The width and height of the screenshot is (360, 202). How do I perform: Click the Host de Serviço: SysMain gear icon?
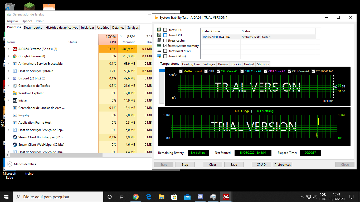click(x=15, y=71)
